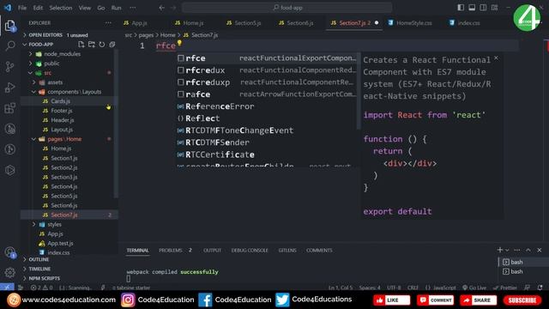Open Manage gear settings icon
The image size is (549, 309).
(9, 272)
